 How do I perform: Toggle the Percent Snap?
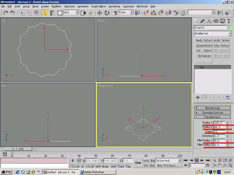click(161, 13)
